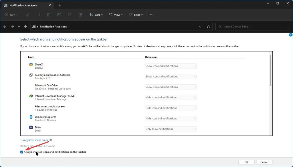This screenshot has width=293, height=167.
Task: Click the ShareX icon in the icons list
Action: pos(31,65)
